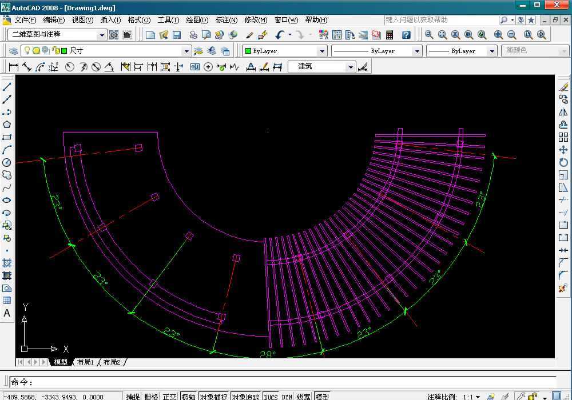This screenshot has width=572, height=400.
Task: Click the 模型 model tab
Action: tap(61, 362)
